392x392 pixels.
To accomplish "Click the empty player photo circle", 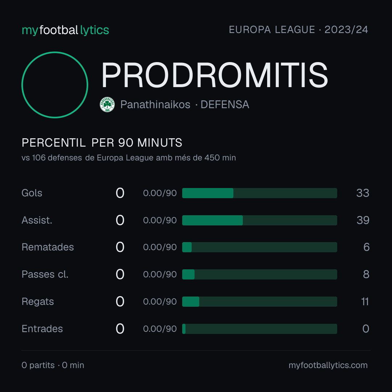I will pos(55,85).
